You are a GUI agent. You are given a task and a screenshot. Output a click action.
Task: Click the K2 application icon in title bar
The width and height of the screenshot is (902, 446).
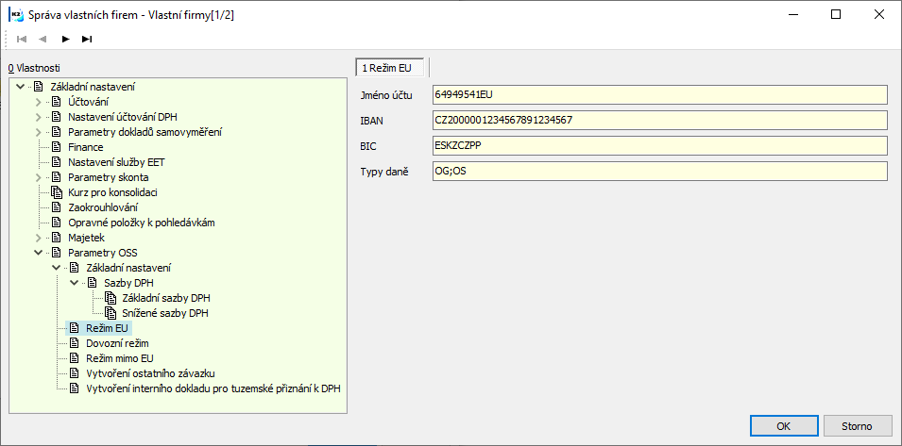(15, 15)
